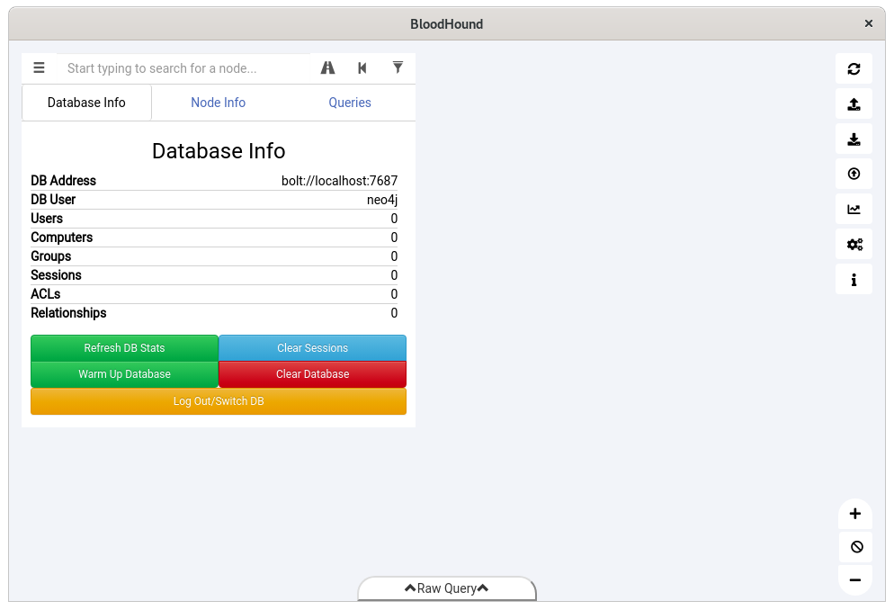Click the DB User label
Image resolution: width=894 pixels, height=610 pixels.
click(x=53, y=200)
